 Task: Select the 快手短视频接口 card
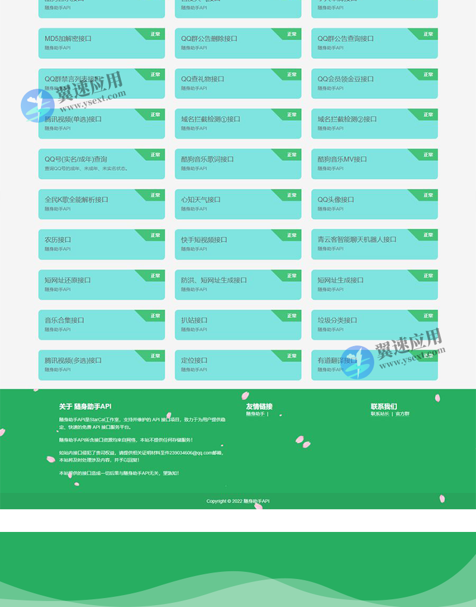238,244
